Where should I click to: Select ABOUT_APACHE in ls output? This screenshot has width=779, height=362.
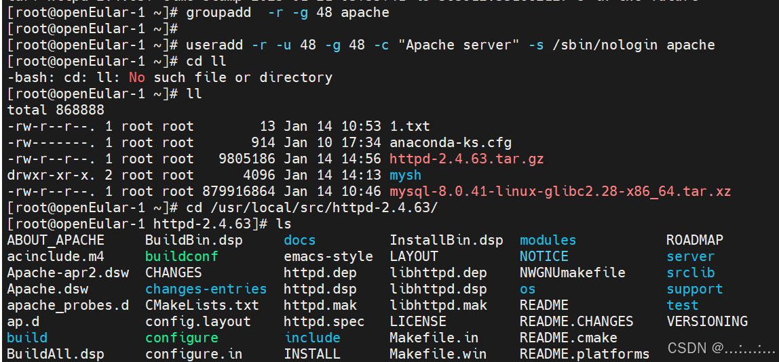click(56, 241)
